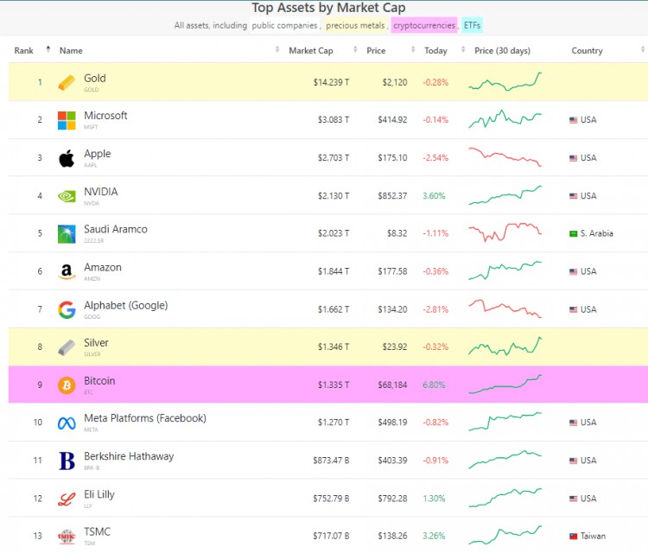The height and width of the screenshot is (553, 648).
Task: Open the Amazon company page
Action: (103, 267)
